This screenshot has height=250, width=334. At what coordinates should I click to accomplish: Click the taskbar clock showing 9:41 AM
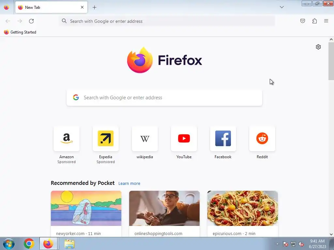pos(317,244)
